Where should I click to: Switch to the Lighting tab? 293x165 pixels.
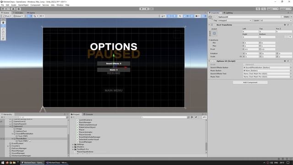coord(228,13)
